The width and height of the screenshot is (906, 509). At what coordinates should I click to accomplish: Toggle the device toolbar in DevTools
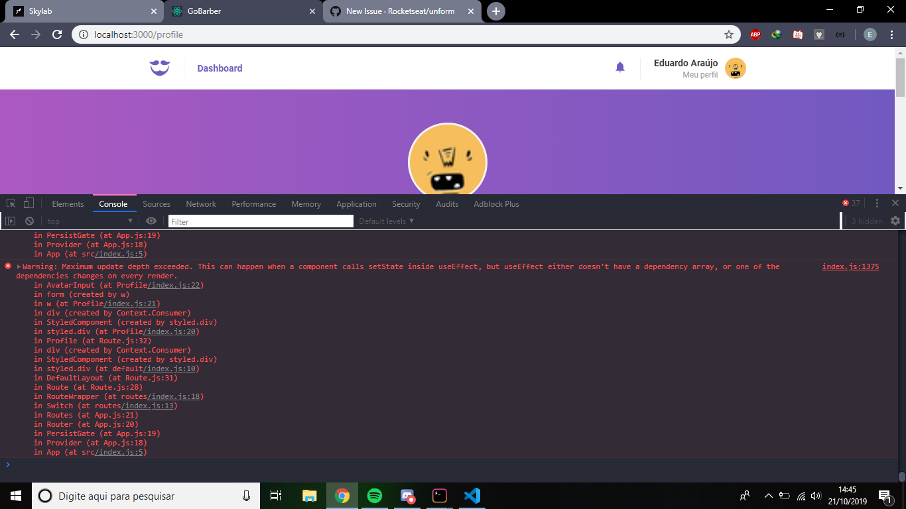29,203
